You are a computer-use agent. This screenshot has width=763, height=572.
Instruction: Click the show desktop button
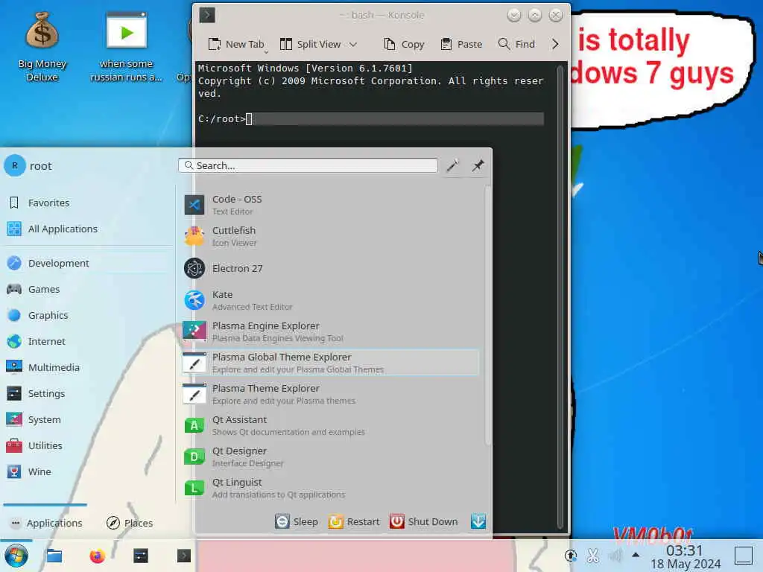click(x=743, y=556)
